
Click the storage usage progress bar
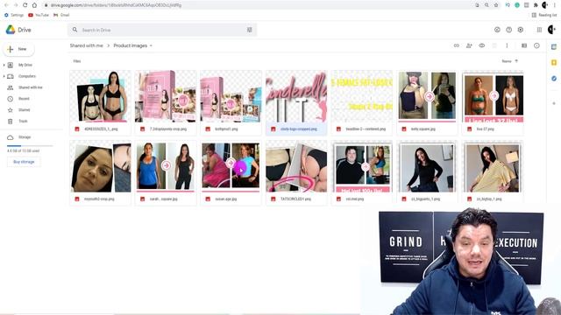click(30, 146)
